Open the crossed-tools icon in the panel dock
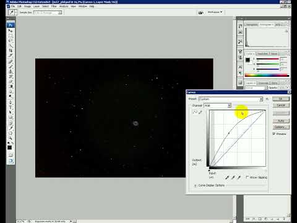Image resolution: width=297 pixels, height=223 pixels. [x=240, y=42]
